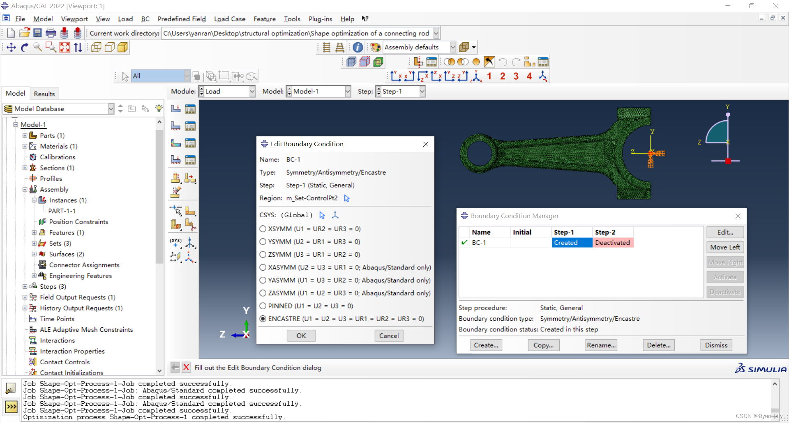Select the Pan View tool
This screenshot has width=789, height=423.
[x=11, y=48]
